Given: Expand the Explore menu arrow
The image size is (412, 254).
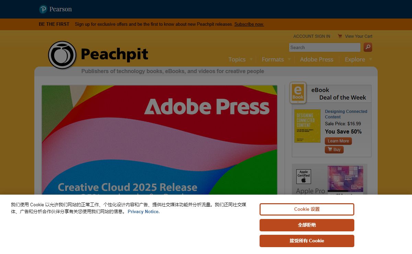Looking at the screenshot, I should pyautogui.click(x=370, y=59).
